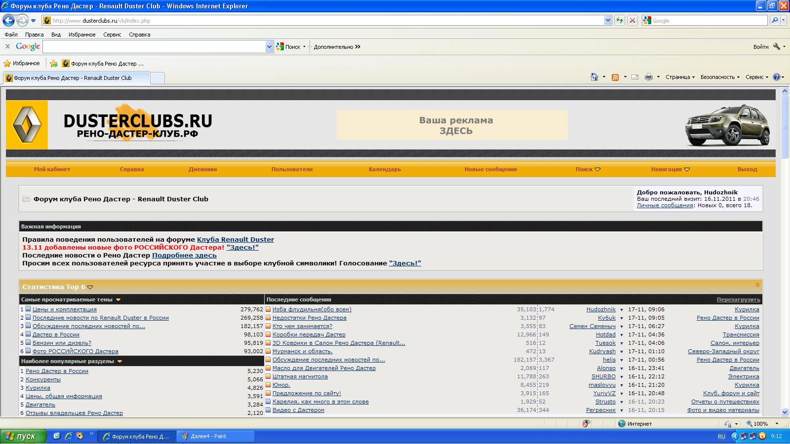Stop loading with the red X icon
Image resolution: width=790 pixels, height=444 pixels.
632,20
